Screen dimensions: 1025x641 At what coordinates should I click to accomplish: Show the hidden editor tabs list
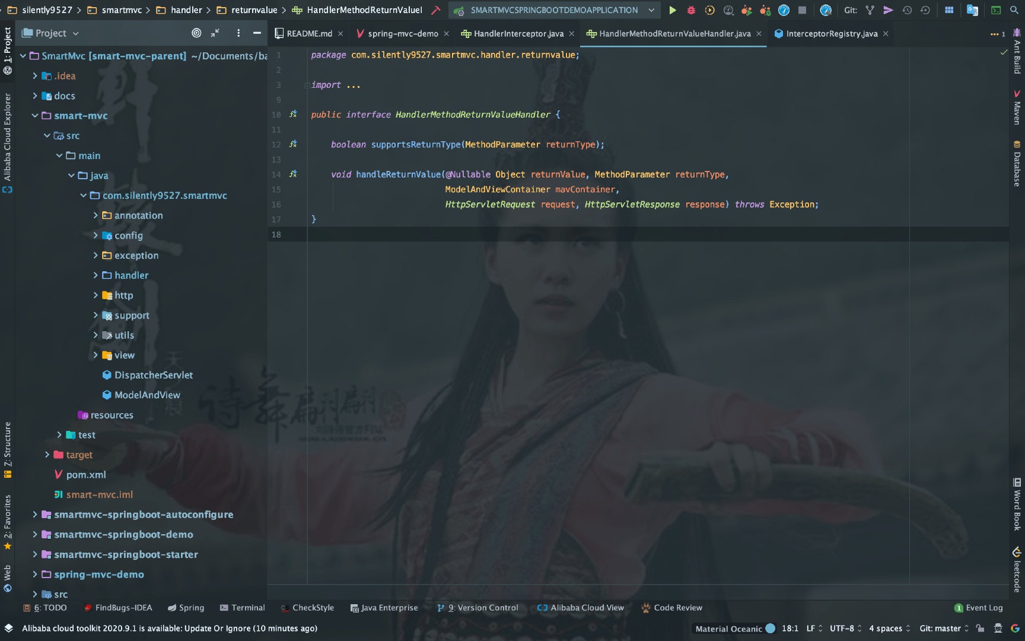pos(997,34)
